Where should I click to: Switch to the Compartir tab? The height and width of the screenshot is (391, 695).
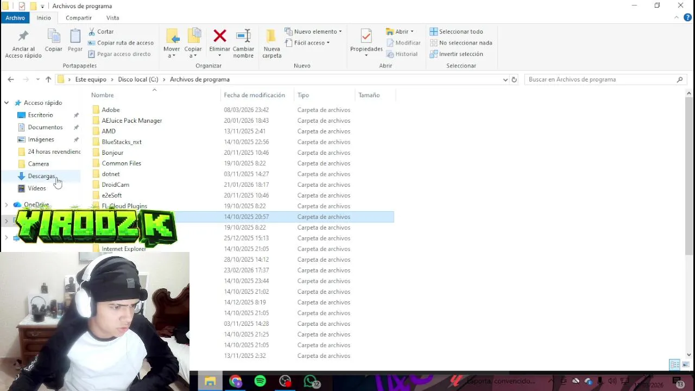click(x=78, y=18)
